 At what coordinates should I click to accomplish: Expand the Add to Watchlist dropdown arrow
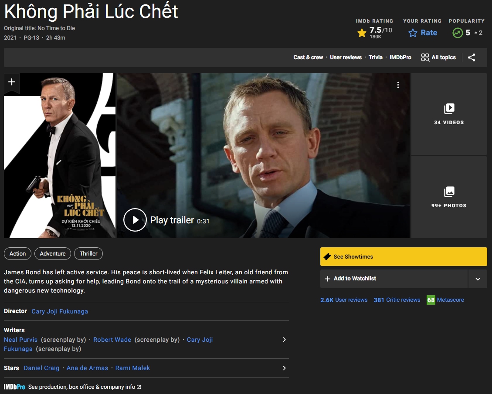tap(478, 279)
